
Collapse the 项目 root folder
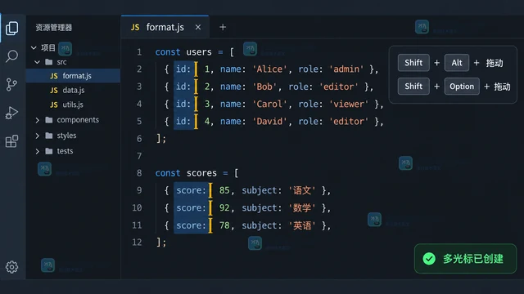[x=34, y=48]
